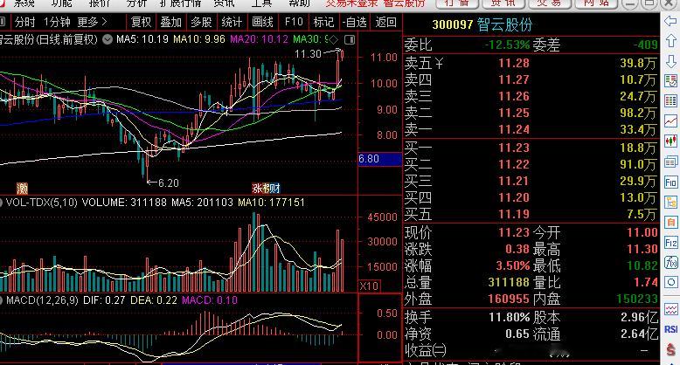Screen dimensions: 680x365
Task: Click the 返回 toolbar button
Action: (x=386, y=22)
